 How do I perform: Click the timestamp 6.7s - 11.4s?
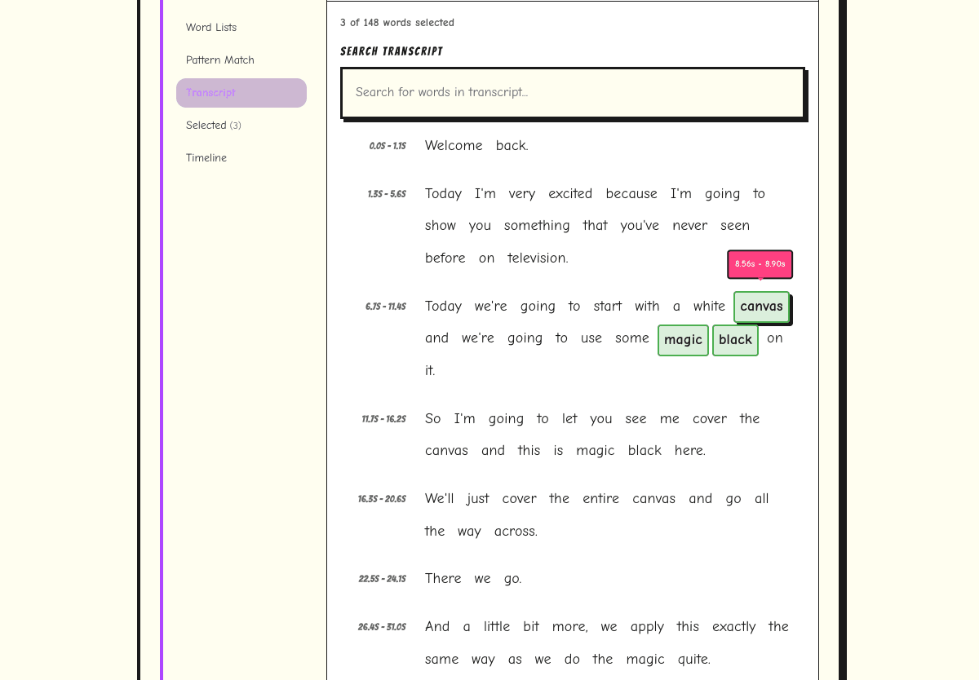click(x=386, y=306)
